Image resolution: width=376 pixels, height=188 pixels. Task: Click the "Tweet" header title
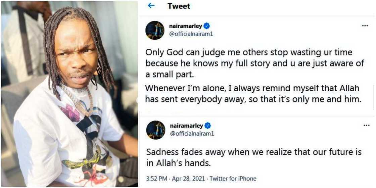point(179,6)
